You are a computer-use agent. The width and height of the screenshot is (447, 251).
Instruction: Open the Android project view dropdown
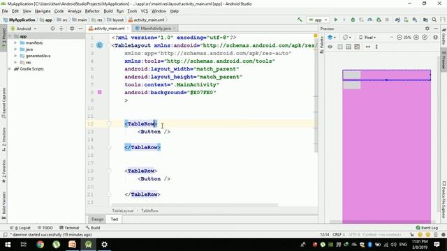[x=24, y=29]
